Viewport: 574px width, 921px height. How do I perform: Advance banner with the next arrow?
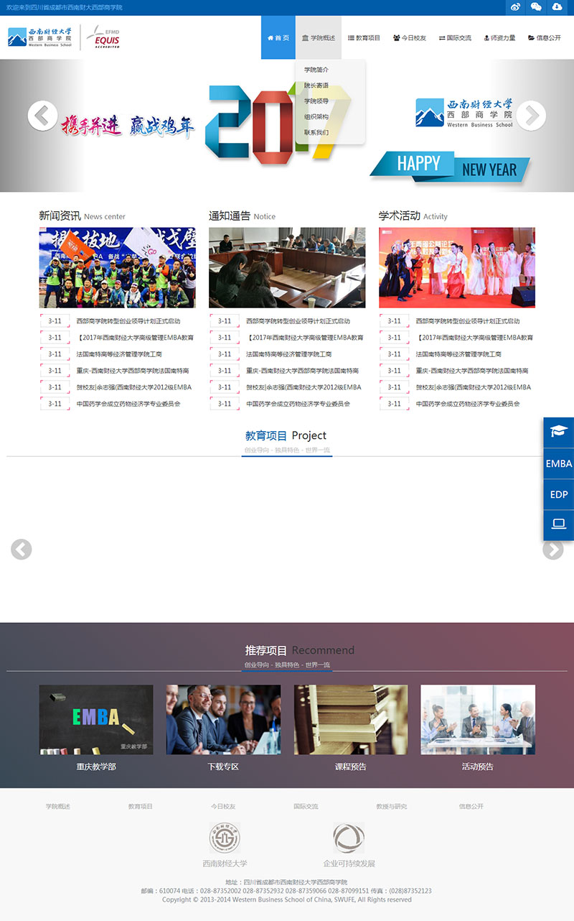531,116
